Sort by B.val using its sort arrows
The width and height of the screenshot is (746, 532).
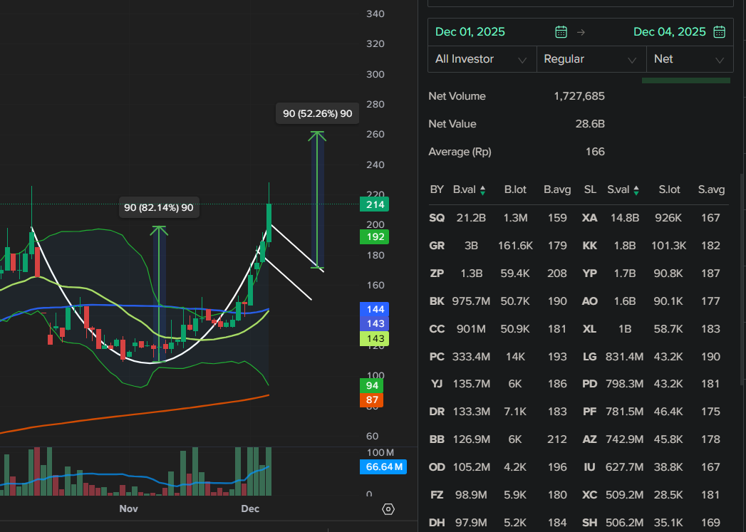pos(483,190)
